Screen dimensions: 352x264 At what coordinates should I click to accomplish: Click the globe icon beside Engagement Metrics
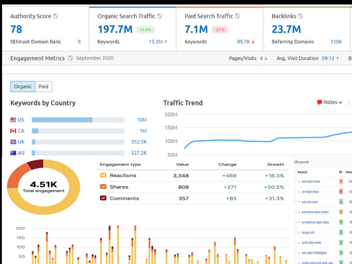point(70,58)
